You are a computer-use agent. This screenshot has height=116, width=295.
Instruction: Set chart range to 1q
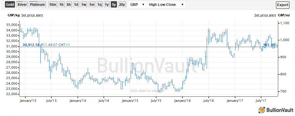pos(99,5)
